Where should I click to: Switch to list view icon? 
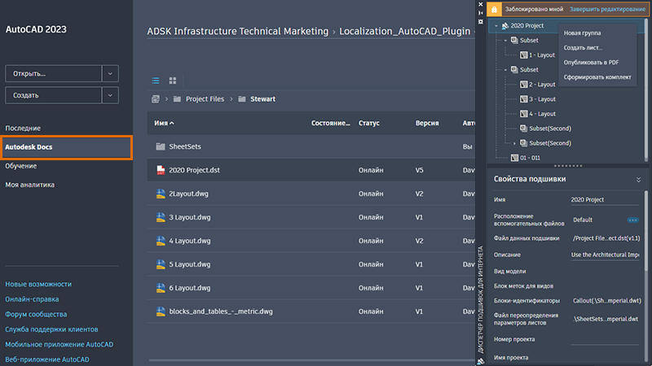156,81
